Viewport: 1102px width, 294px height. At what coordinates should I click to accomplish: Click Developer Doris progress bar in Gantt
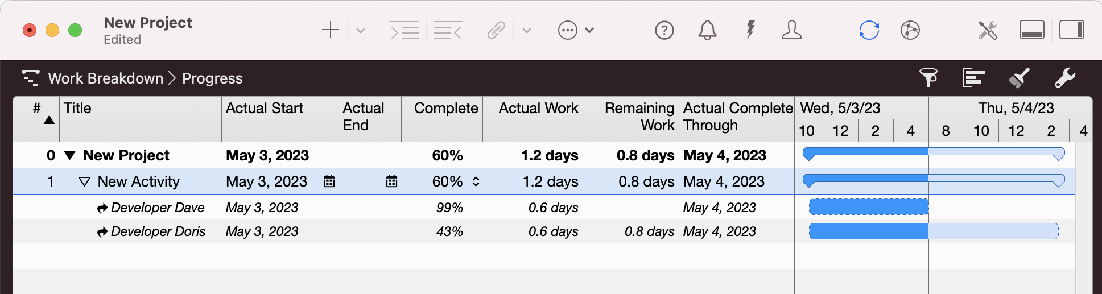[933, 231]
